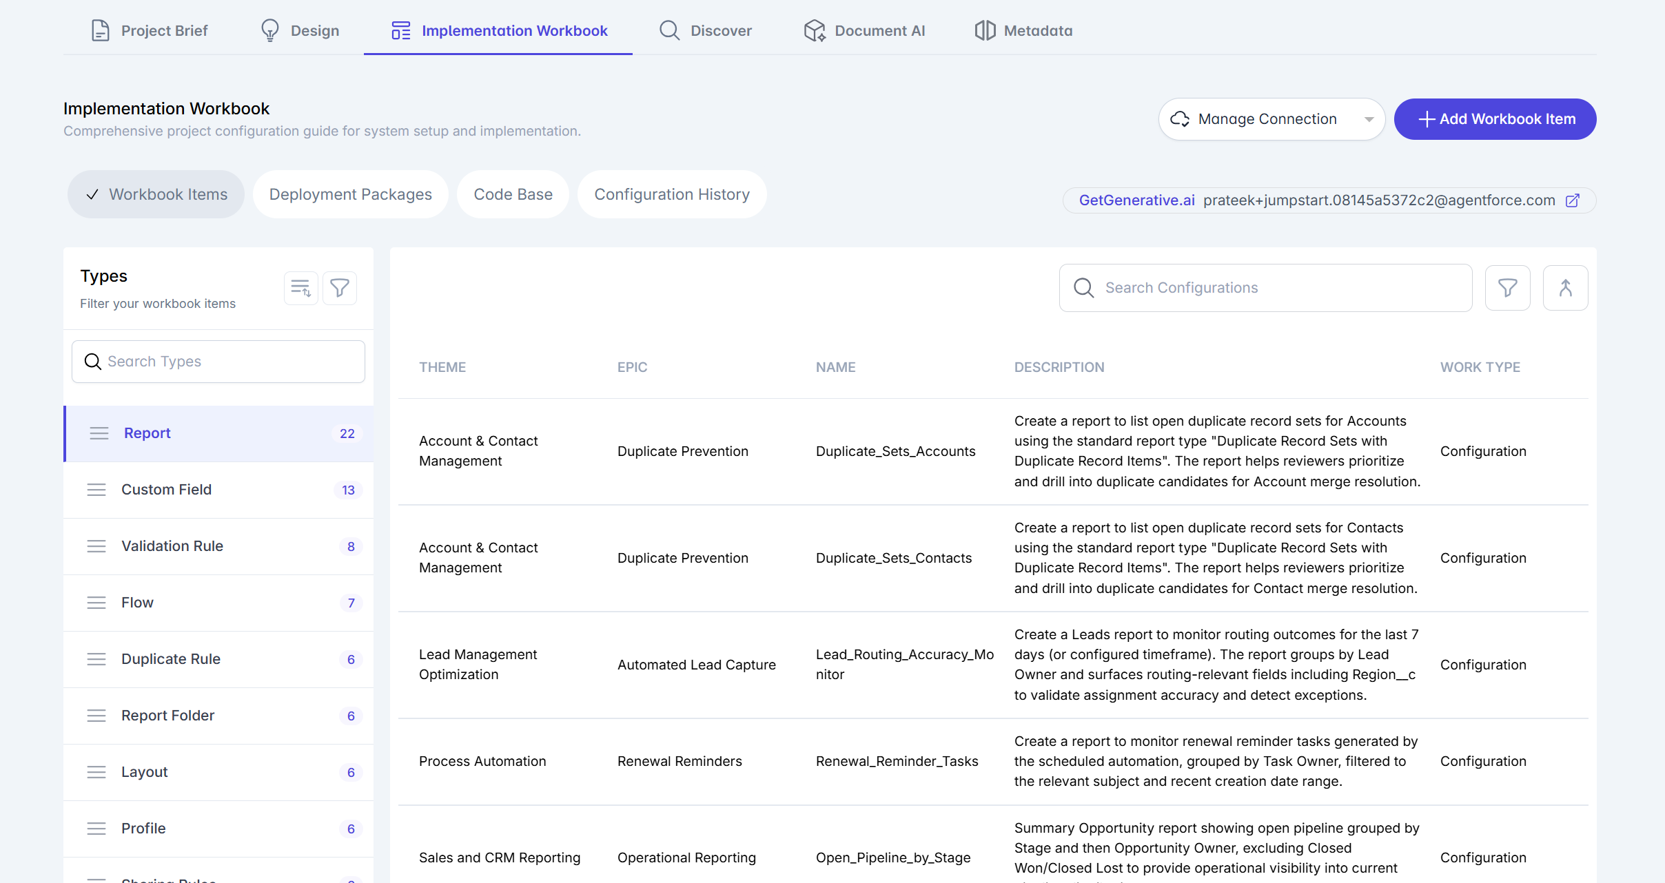This screenshot has height=883, width=1665.
Task: Click the Metadata book icon
Action: point(985,30)
